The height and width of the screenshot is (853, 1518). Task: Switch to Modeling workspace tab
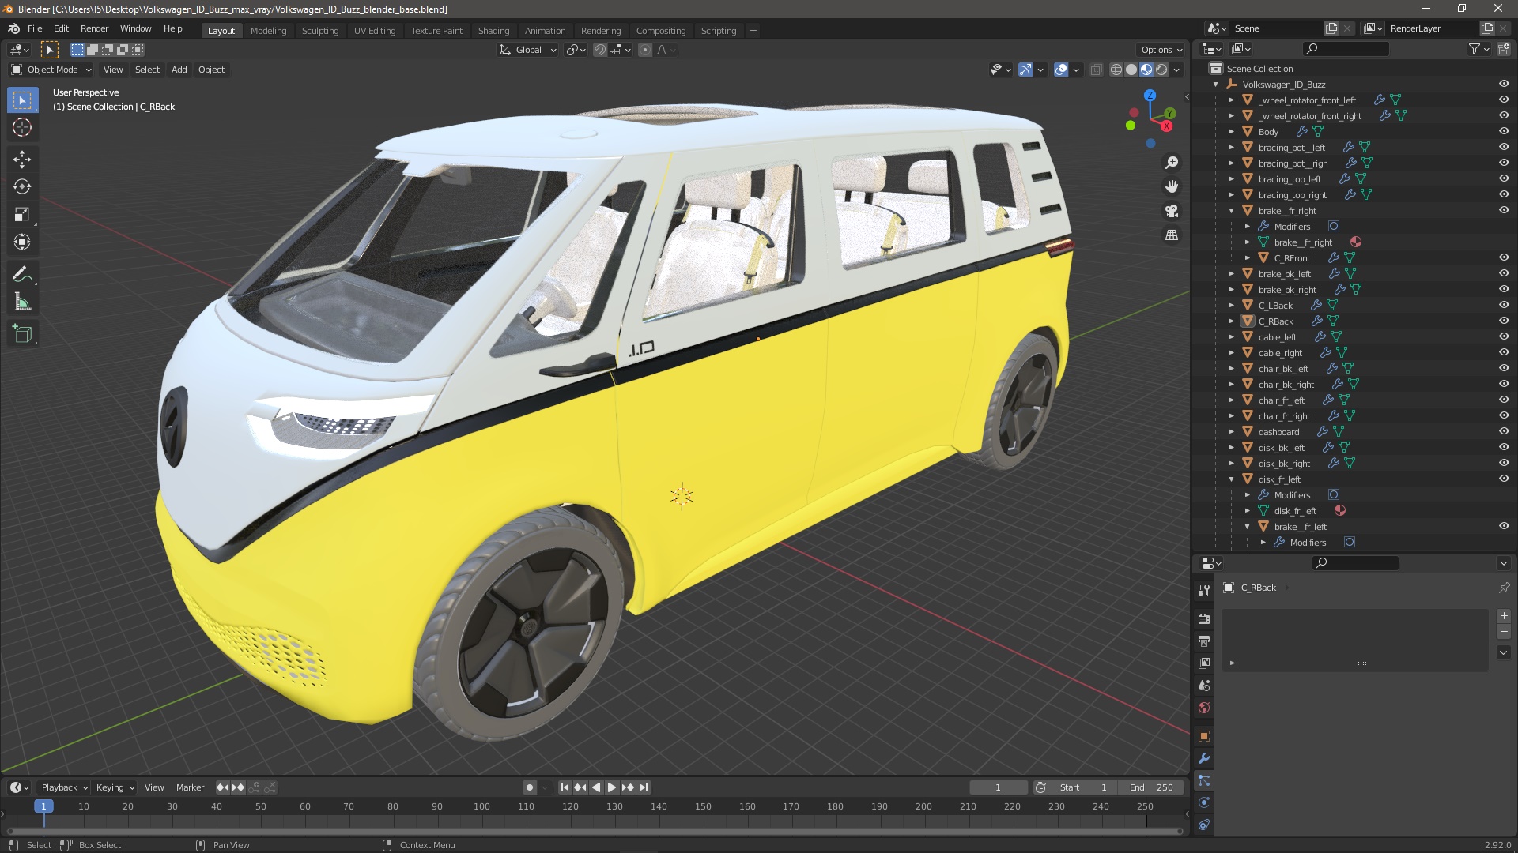coord(268,31)
